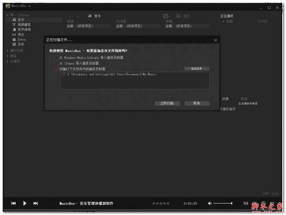Adjust the volume slider
The height and width of the screenshot is (215, 286).
(x=223, y=204)
